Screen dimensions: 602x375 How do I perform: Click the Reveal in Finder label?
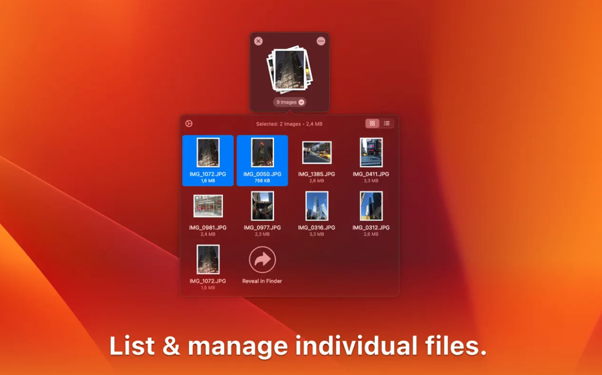tap(262, 281)
